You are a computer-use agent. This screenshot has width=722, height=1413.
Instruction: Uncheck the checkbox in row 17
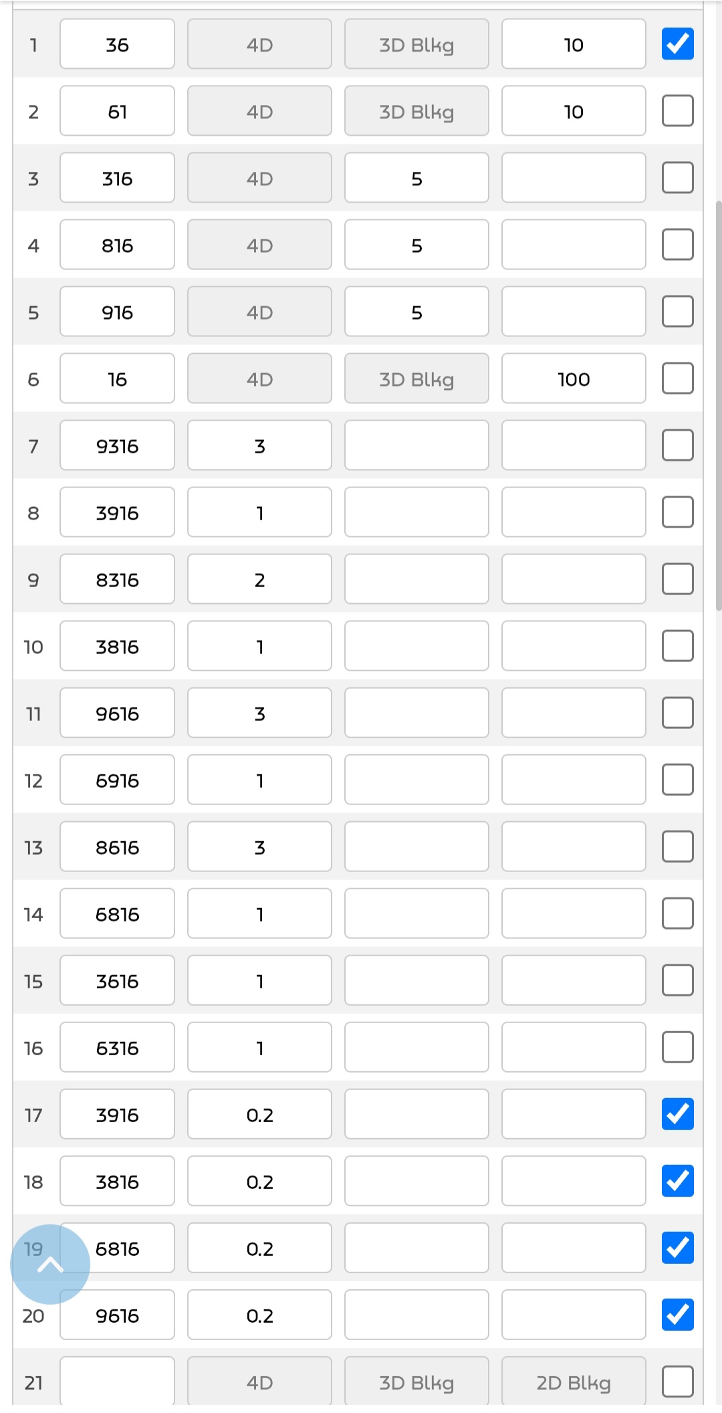pyautogui.click(x=677, y=1114)
